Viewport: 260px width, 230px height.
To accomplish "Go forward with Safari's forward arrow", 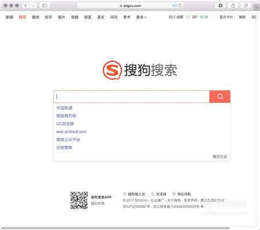I will tap(34, 6).
